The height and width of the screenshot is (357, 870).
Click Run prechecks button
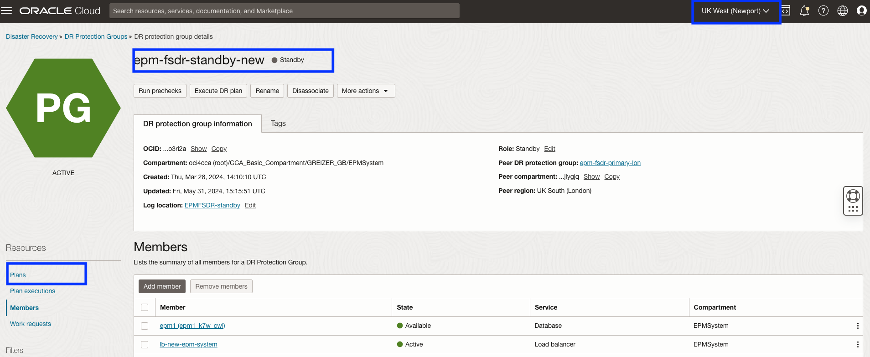[x=160, y=91]
